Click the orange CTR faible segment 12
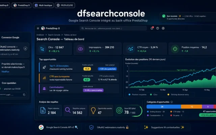Screen dimensions: 216x135 [x=192, y=107]
